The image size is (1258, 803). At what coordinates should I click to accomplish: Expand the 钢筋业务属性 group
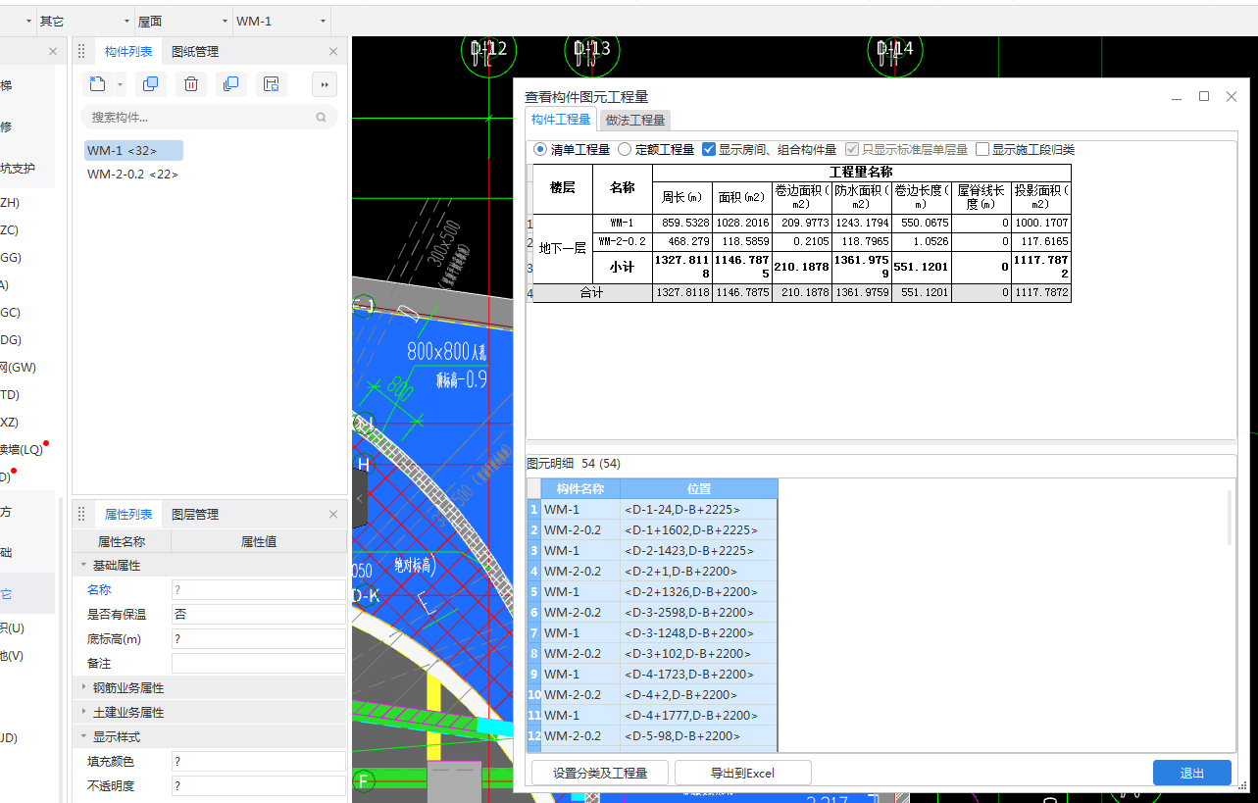click(x=83, y=688)
